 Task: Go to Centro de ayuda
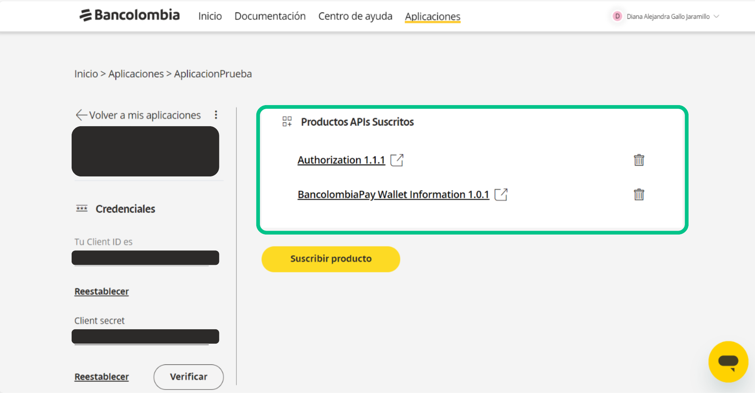point(355,16)
